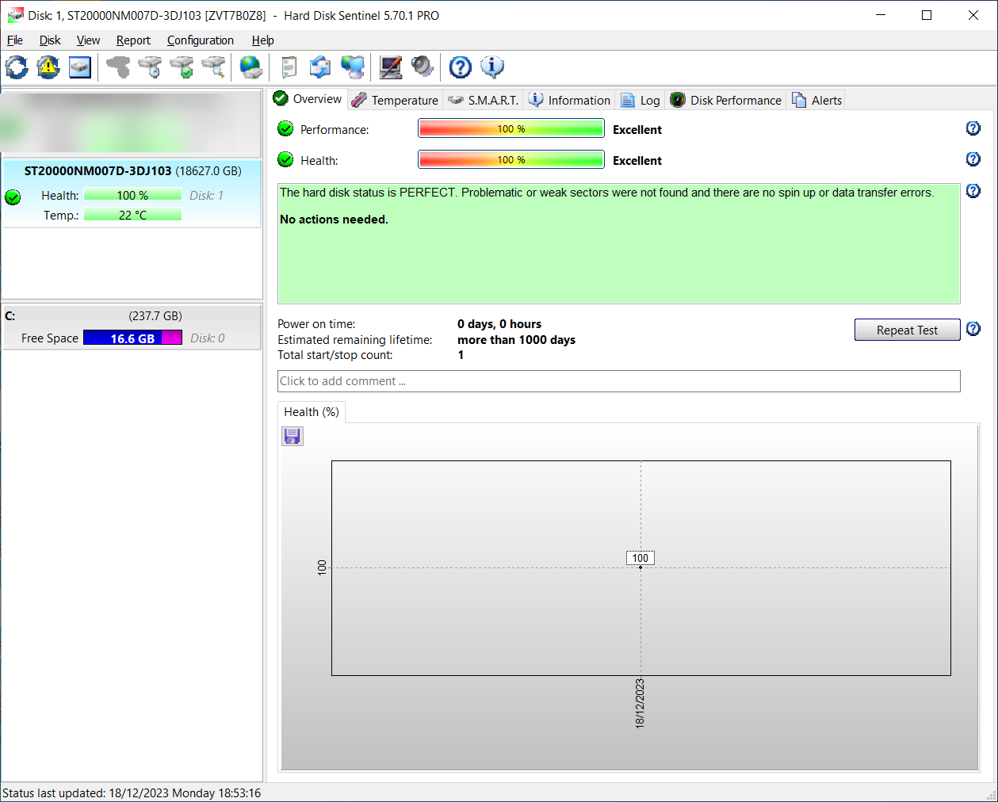Image resolution: width=998 pixels, height=802 pixels.
Task: Switch to the Temperature tab
Action: pos(395,100)
